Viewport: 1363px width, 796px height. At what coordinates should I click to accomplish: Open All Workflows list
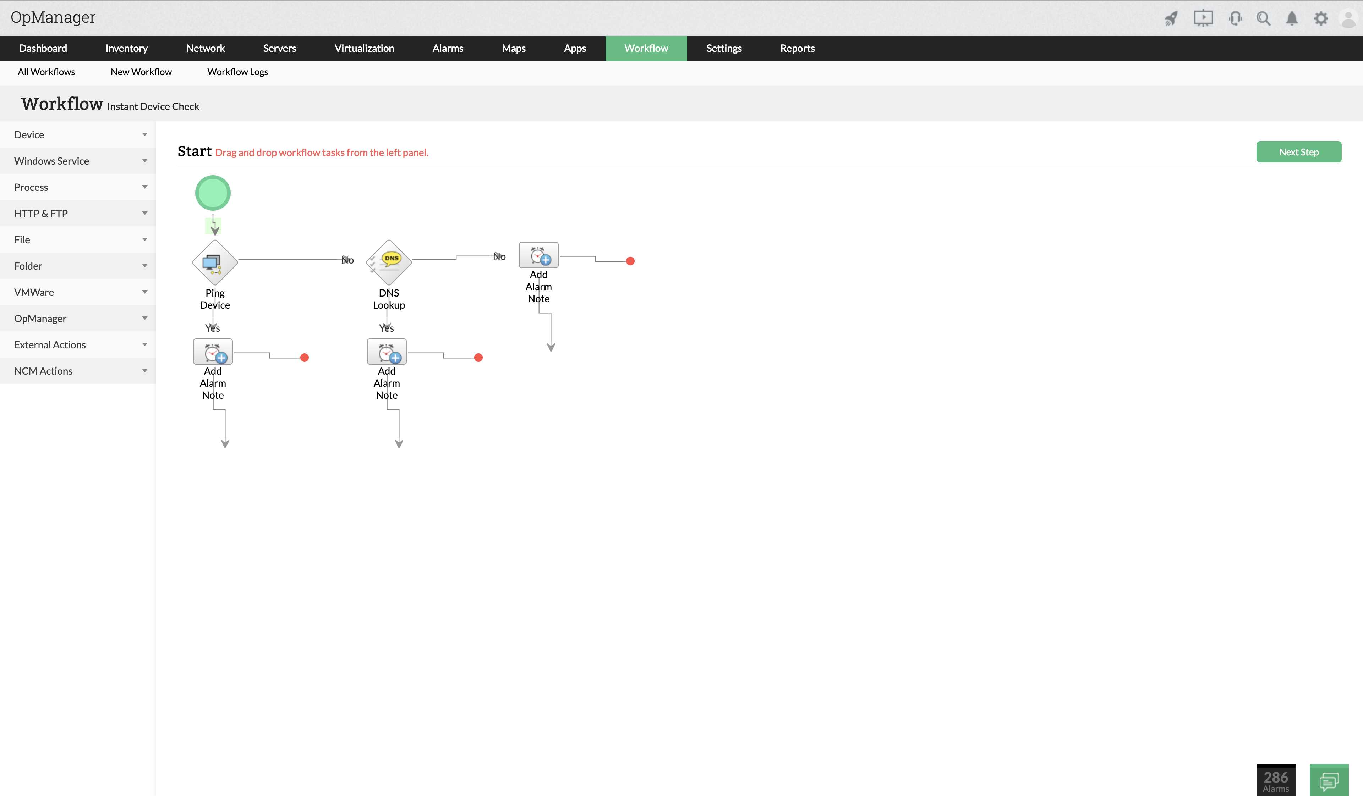point(46,71)
